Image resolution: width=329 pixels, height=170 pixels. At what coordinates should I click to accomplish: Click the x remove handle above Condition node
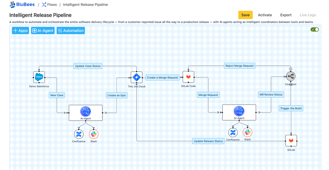290,69
